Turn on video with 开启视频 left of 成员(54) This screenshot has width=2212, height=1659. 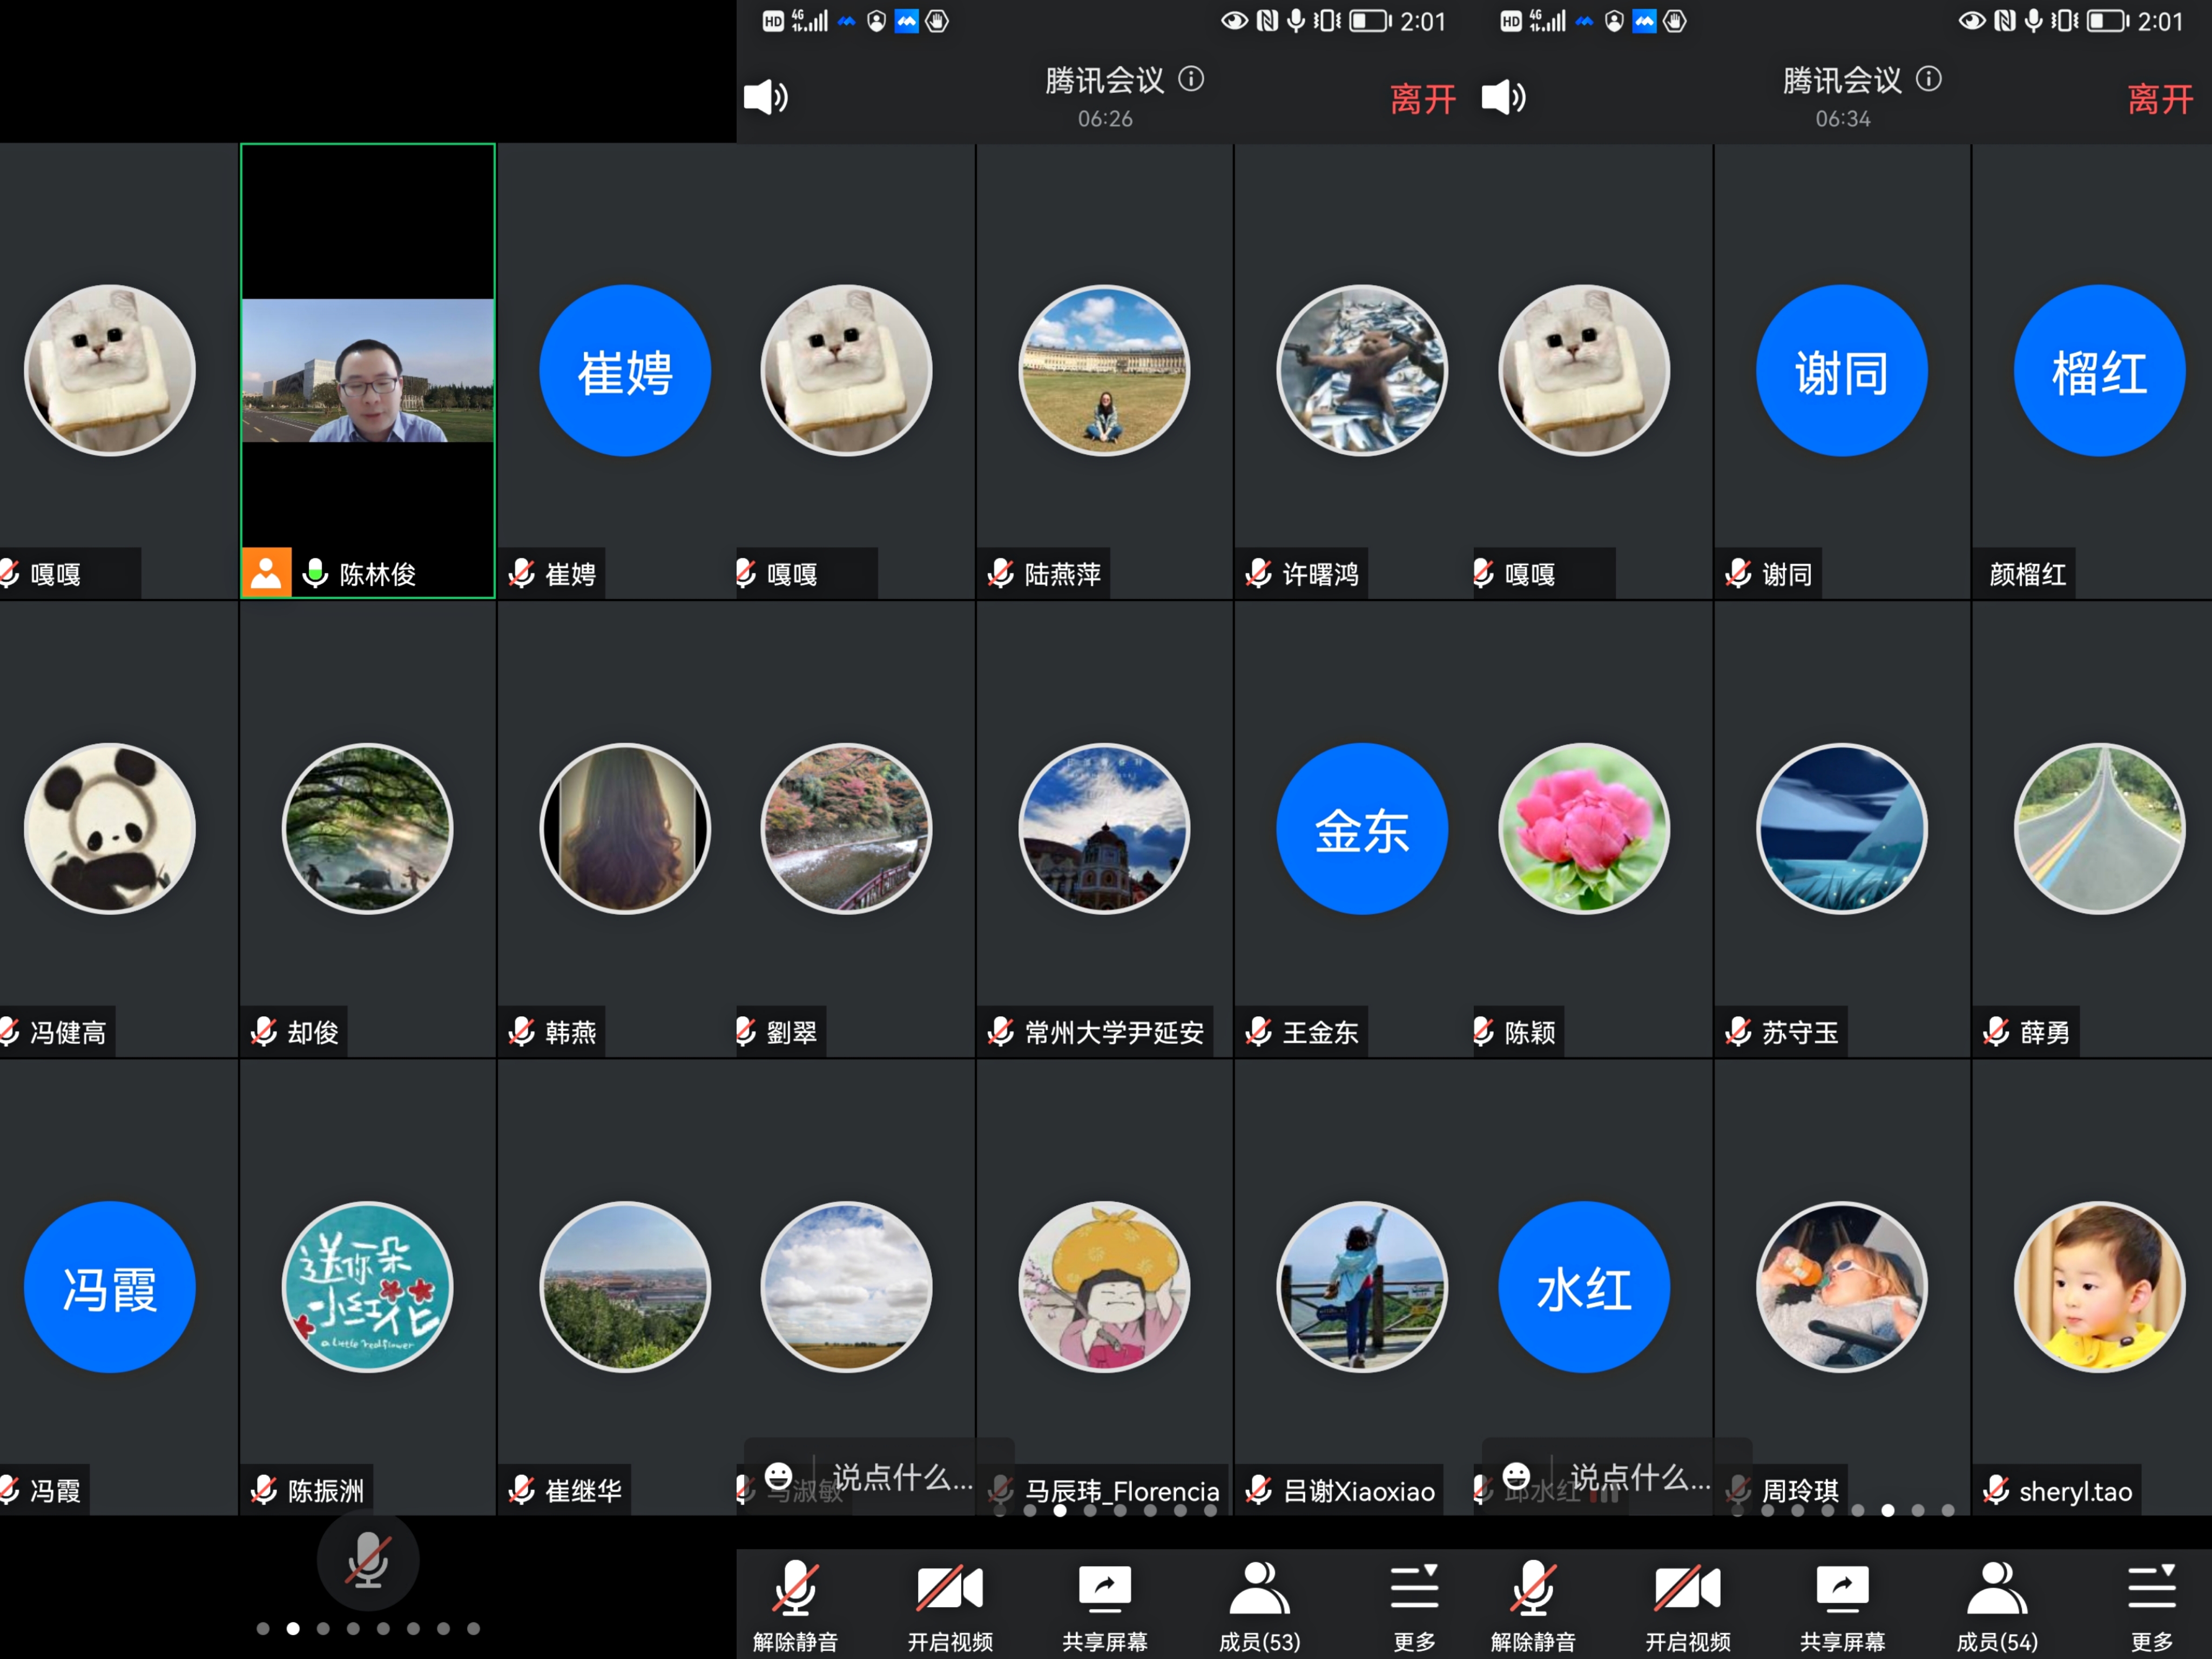(x=1688, y=1605)
